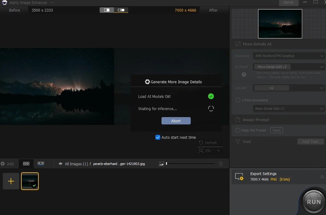This screenshot has width=326, height=215.
Task: Delete image with trash can icon
Action: [x=221, y=164]
